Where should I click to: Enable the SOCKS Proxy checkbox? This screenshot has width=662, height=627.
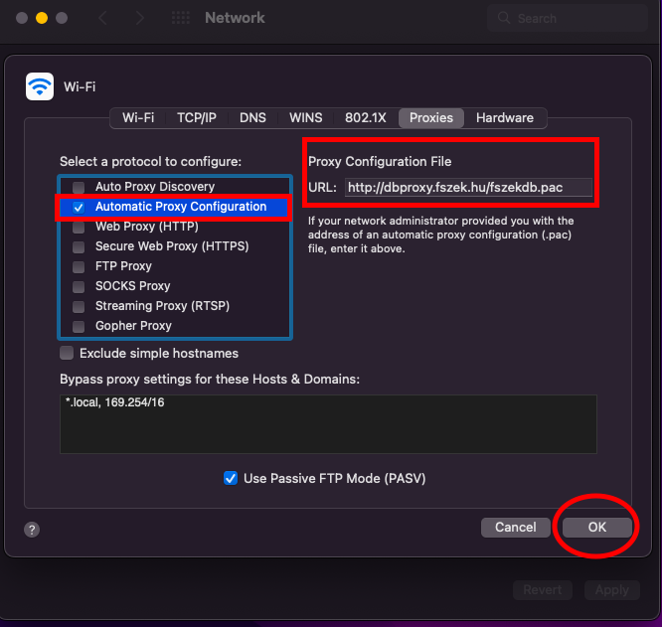pos(79,286)
